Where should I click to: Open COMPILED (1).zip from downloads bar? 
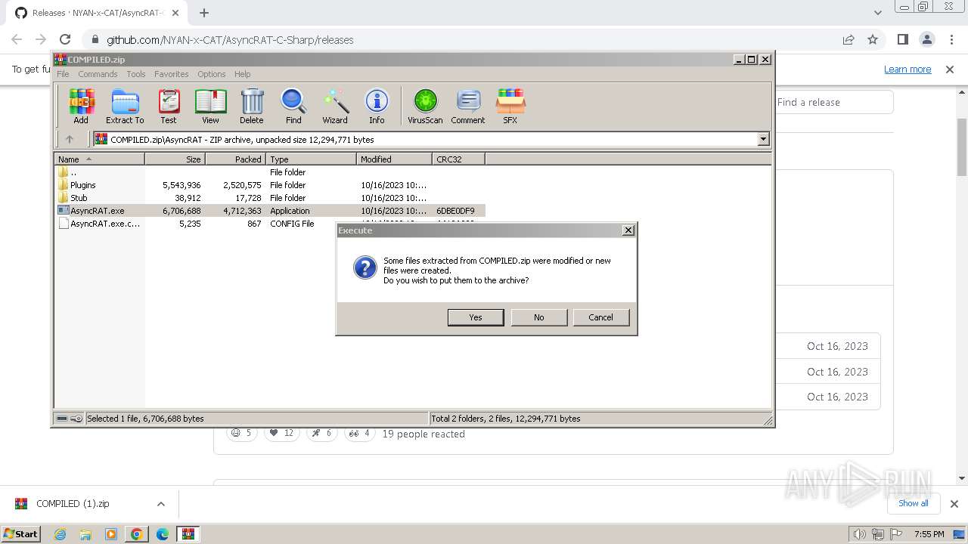click(x=73, y=504)
